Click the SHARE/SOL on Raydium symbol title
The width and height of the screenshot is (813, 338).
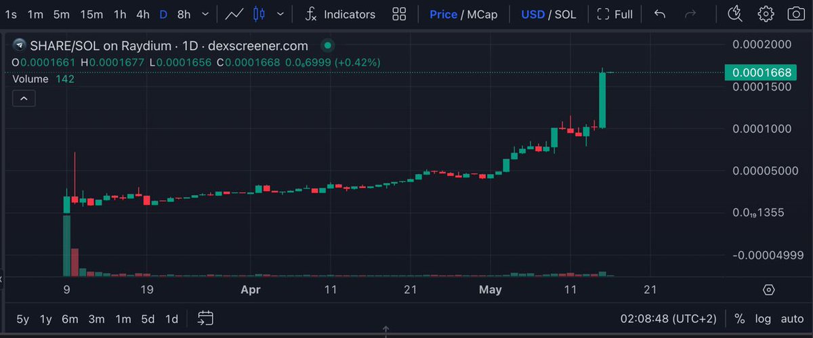click(x=169, y=46)
